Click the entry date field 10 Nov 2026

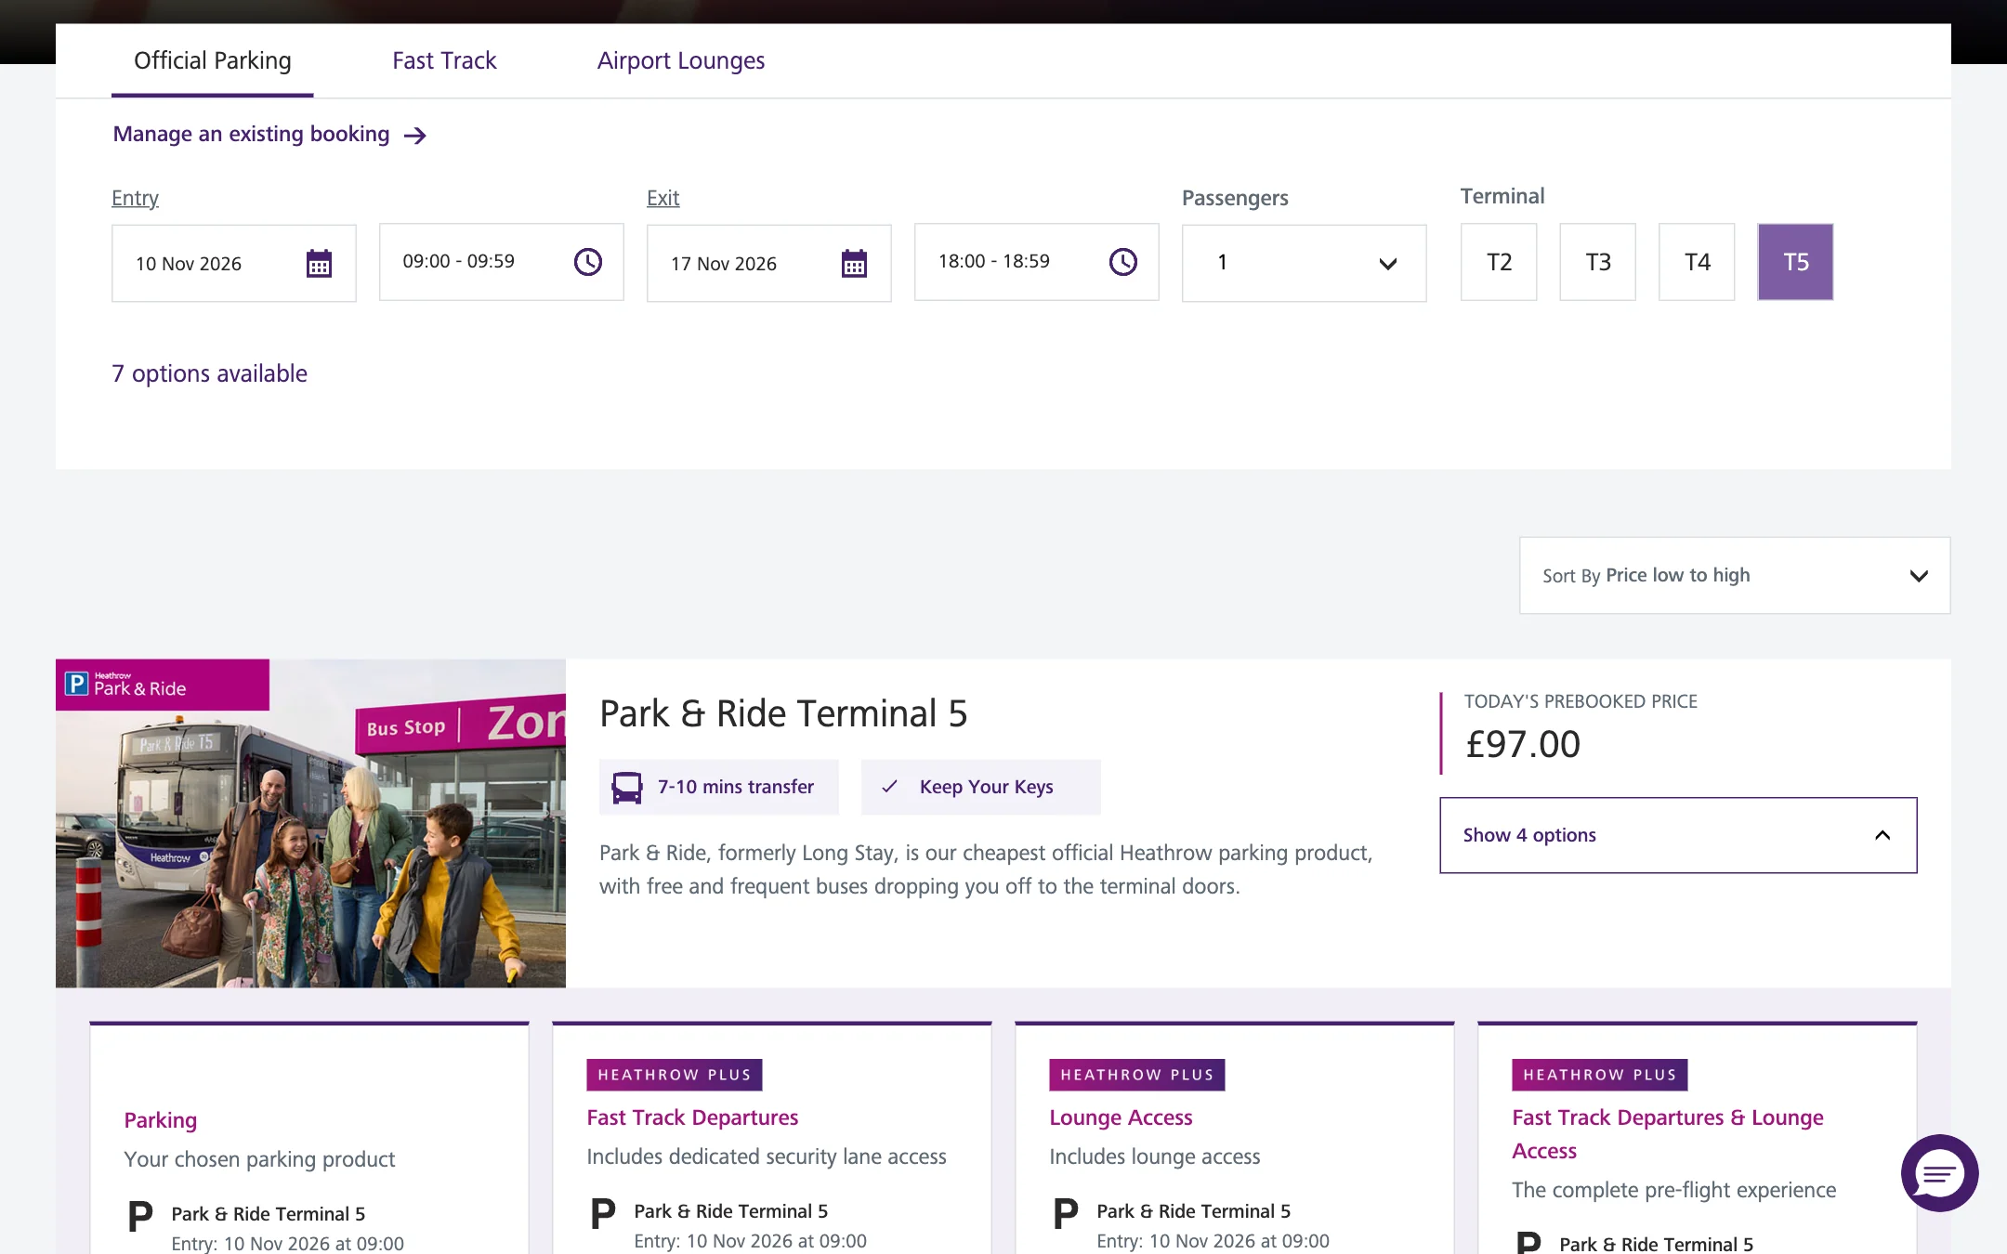(233, 263)
